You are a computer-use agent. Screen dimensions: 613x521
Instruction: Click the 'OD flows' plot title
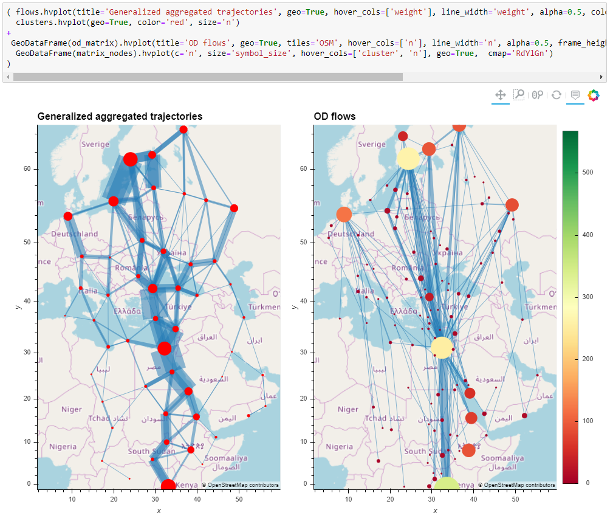coord(335,116)
